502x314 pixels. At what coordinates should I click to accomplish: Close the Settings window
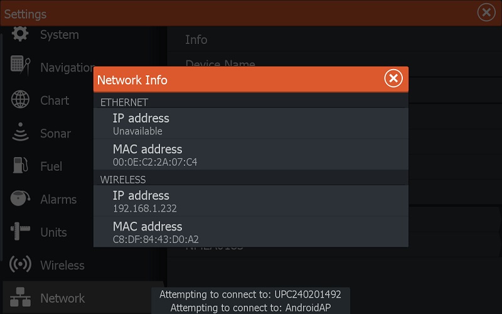pos(486,13)
